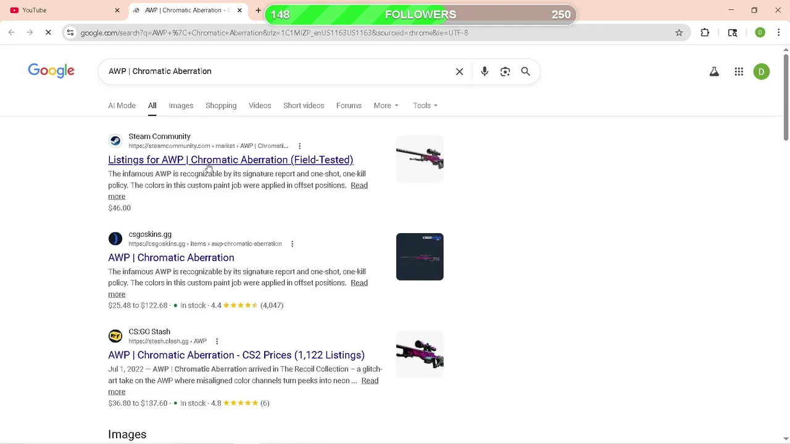Image resolution: width=790 pixels, height=444 pixels.
Task: Close the AWP Chromatic Aberration tab
Action: [x=239, y=10]
